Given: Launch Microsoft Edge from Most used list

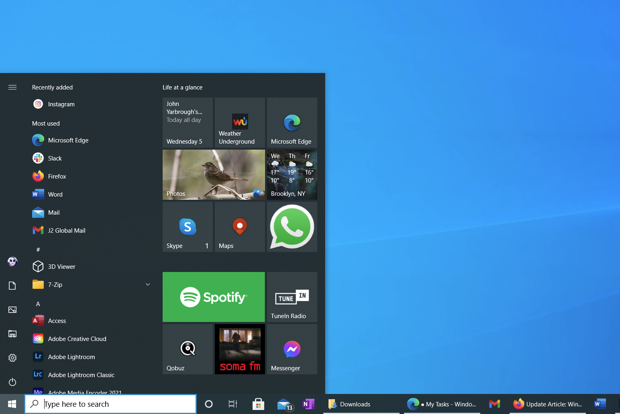Looking at the screenshot, I should (x=92, y=140).
